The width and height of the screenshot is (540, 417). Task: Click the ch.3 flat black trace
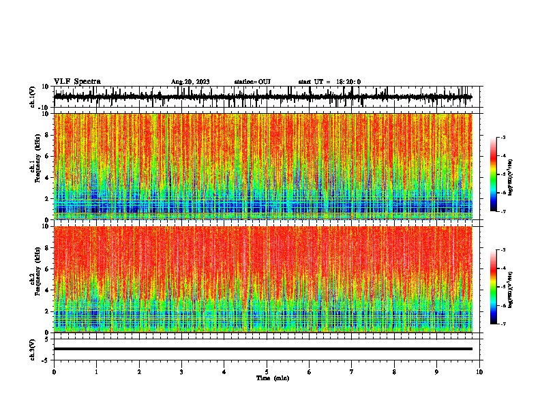click(263, 349)
